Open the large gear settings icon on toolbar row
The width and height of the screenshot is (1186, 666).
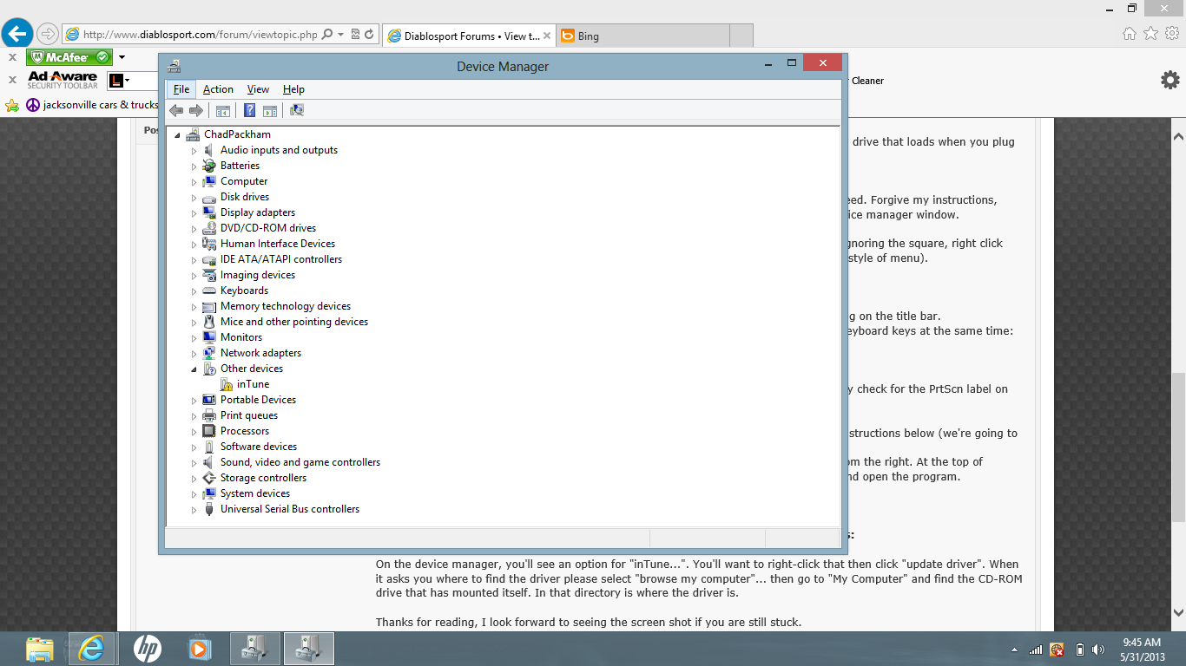coord(1170,80)
